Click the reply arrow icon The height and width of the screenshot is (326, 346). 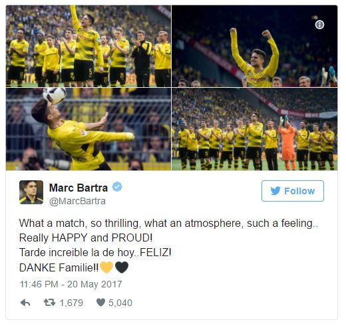[25, 303]
